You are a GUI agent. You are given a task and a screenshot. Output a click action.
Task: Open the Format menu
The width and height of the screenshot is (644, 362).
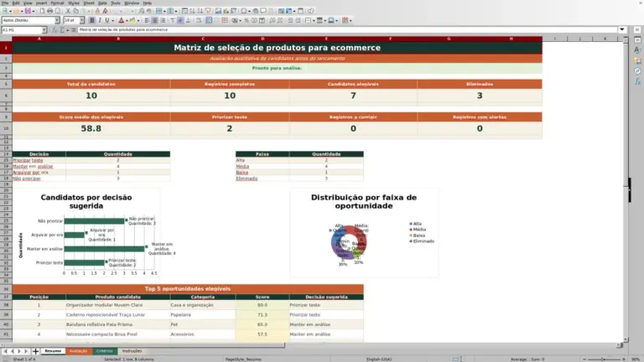tap(57, 3)
